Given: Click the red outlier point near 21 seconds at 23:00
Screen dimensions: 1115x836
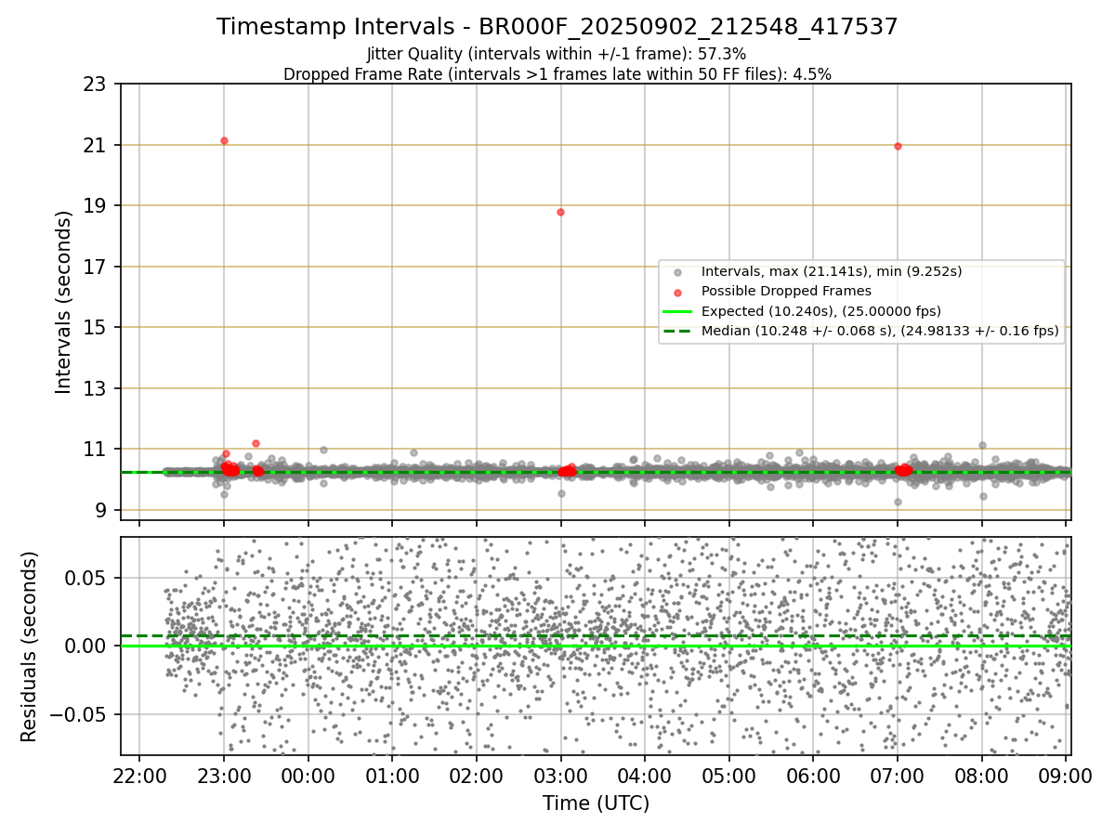Looking at the screenshot, I should click(x=224, y=140).
